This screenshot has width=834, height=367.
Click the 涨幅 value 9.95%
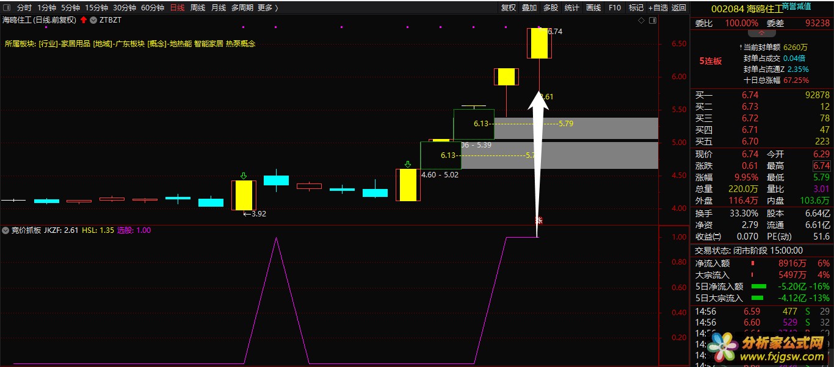745,177
